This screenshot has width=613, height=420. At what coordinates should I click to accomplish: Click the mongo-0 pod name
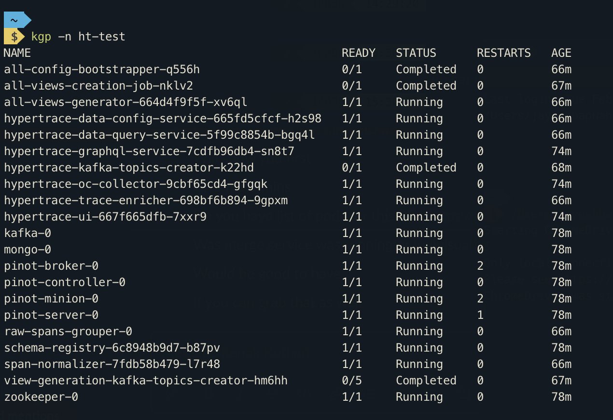(28, 249)
